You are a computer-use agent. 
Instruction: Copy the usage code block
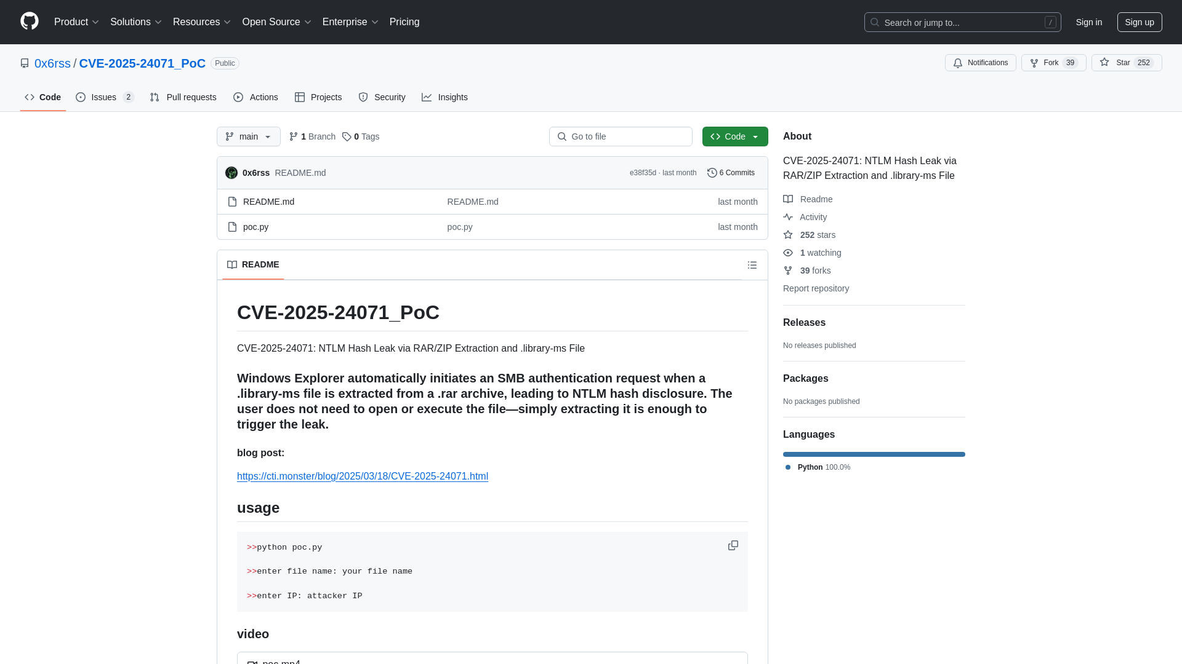pyautogui.click(x=733, y=545)
